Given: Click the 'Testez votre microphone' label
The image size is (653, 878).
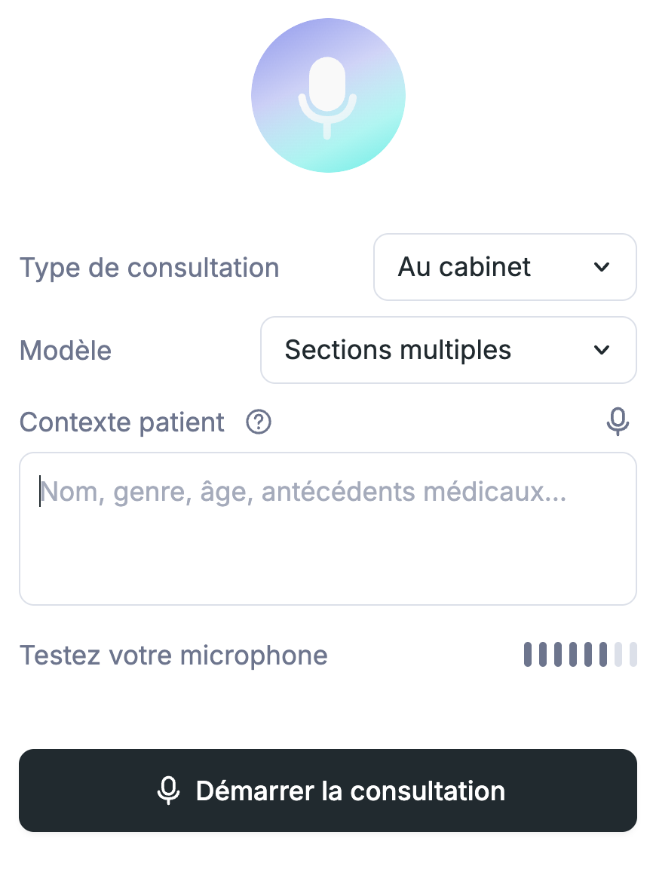Looking at the screenshot, I should tap(173, 655).
